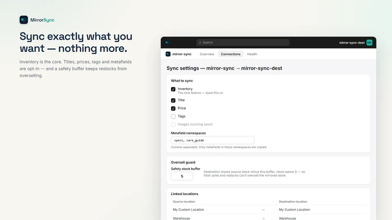Switch to the Overview tab

click(207, 54)
